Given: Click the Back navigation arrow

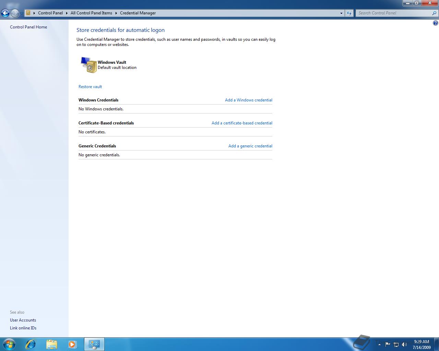Looking at the screenshot, I should (x=5, y=13).
